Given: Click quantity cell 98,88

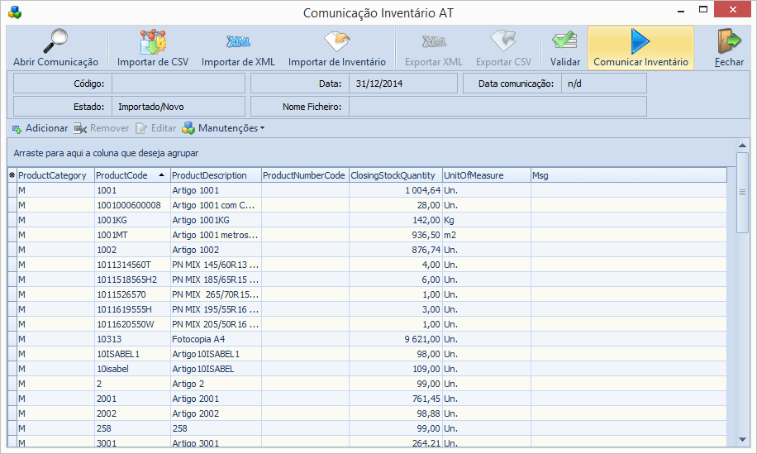Looking at the screenshot, I should tap(396, 414).
